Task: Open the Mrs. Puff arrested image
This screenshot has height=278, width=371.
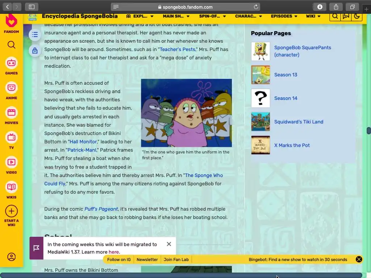Action: click(186, 113)
